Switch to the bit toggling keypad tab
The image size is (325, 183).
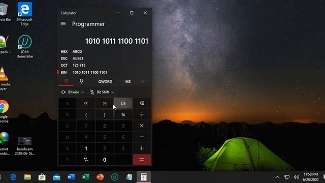tap(81, 81)
